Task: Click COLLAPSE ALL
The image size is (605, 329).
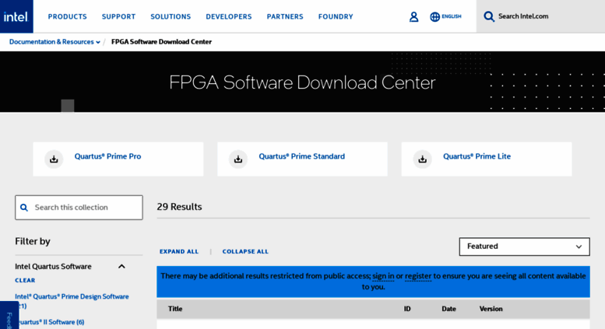Action: pos(245,251)
